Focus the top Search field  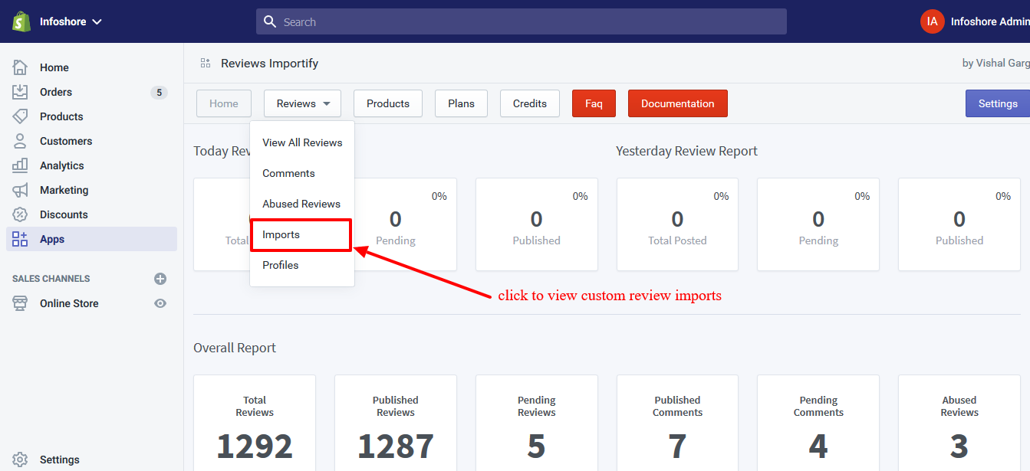[x=522, y=21]
